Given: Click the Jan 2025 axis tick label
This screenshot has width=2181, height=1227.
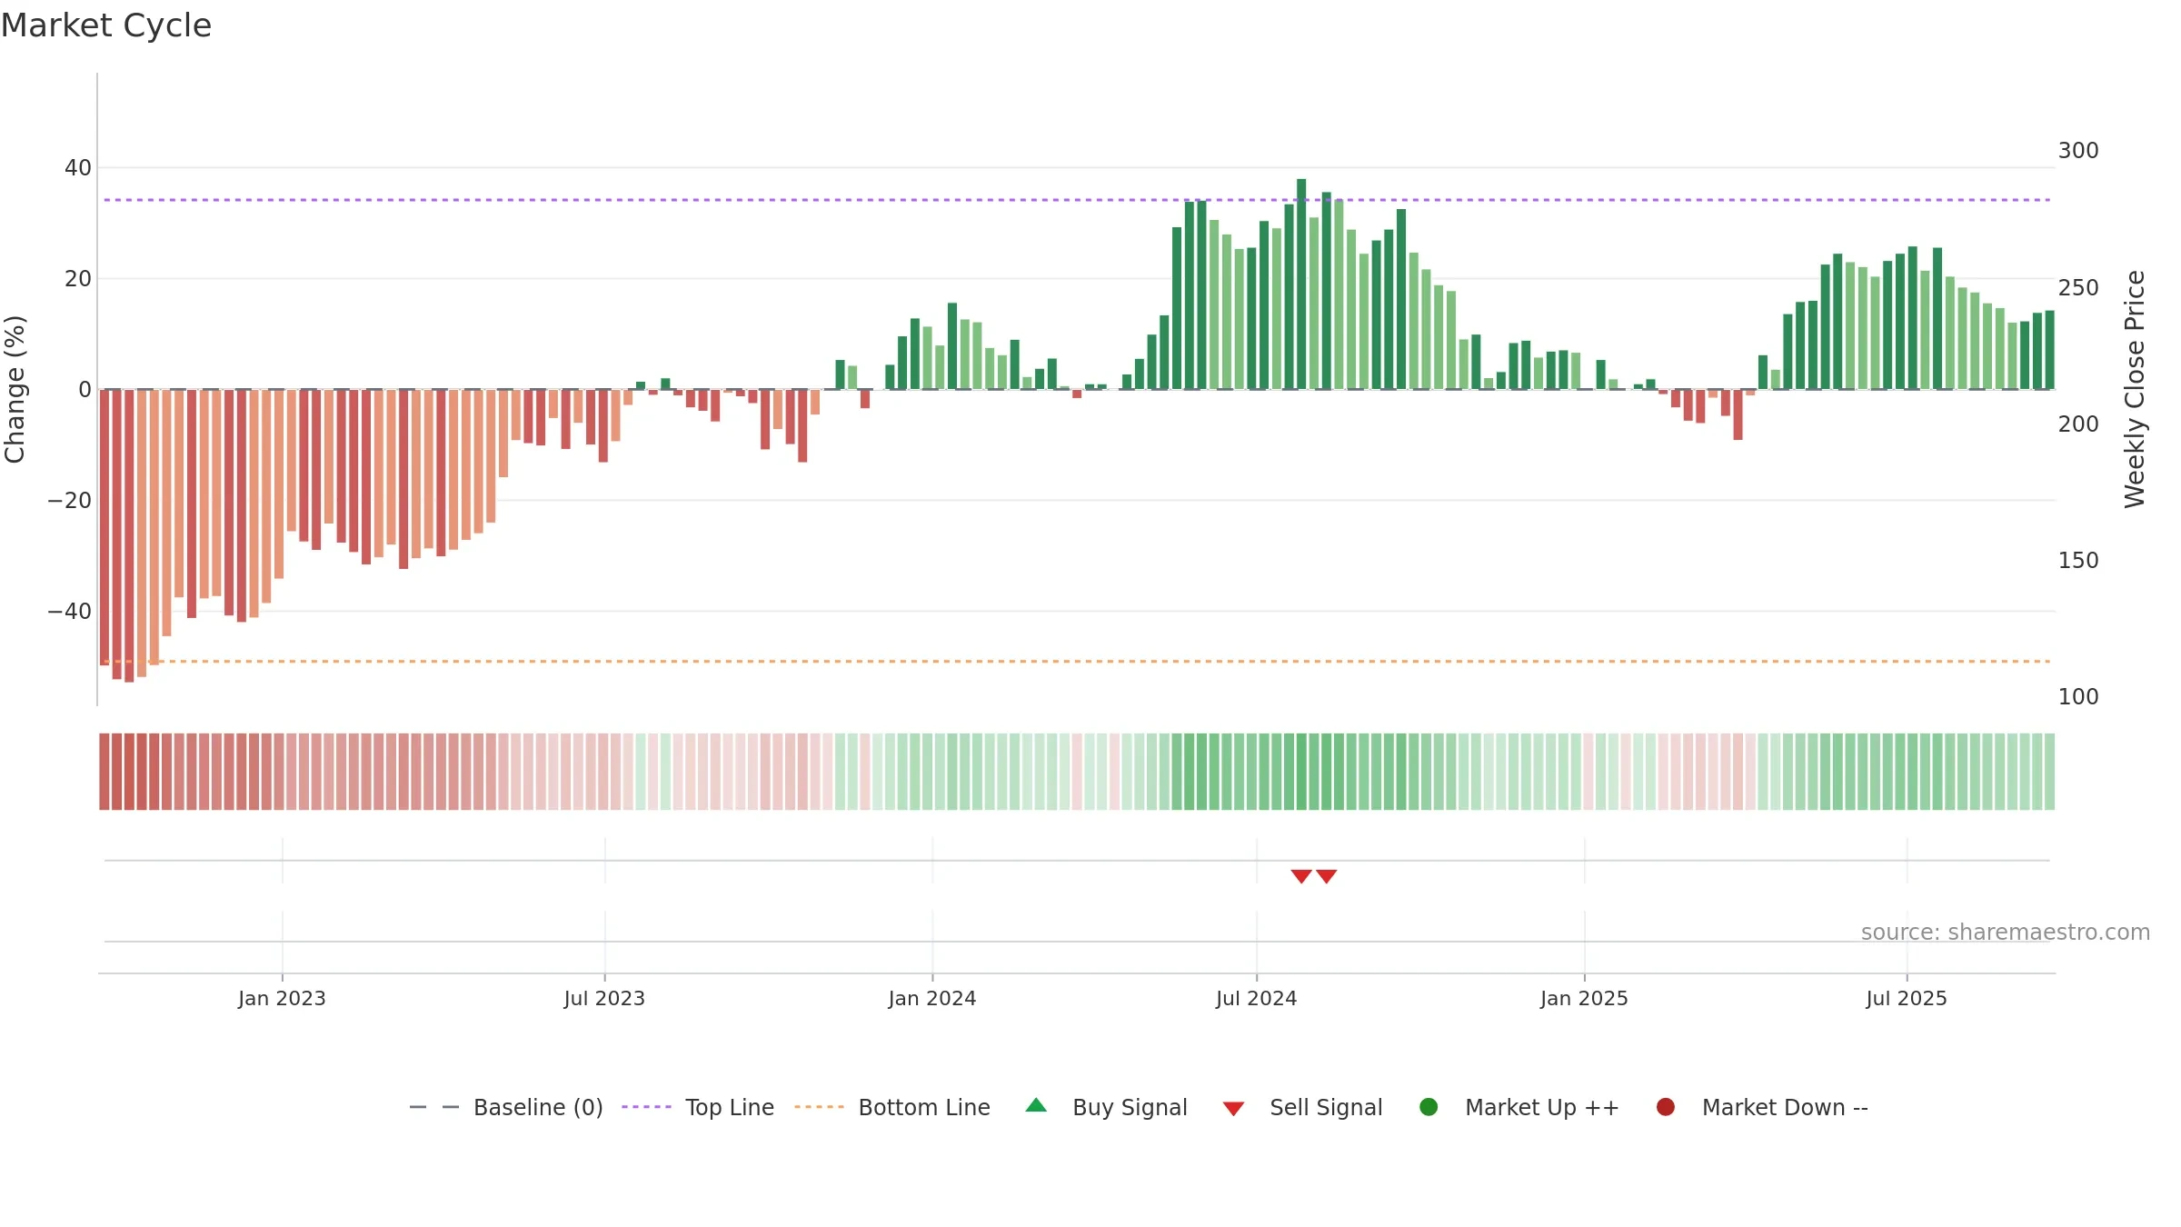Looking at the screenshot, I should click(1584, 999).
